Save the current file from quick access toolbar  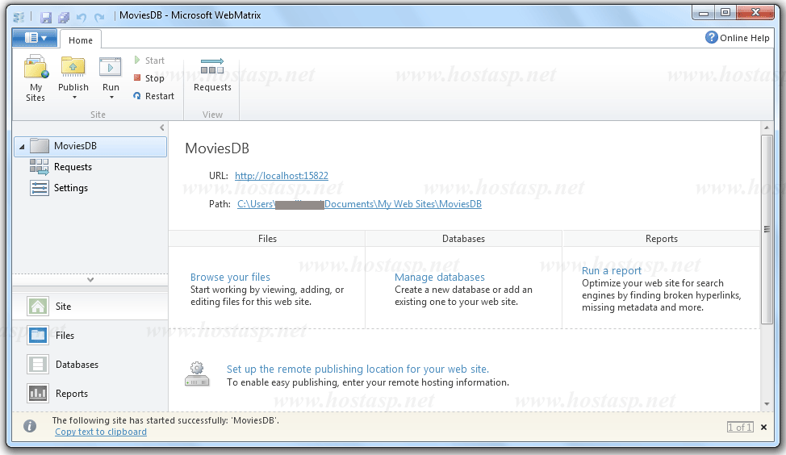(x=46, y=18)
